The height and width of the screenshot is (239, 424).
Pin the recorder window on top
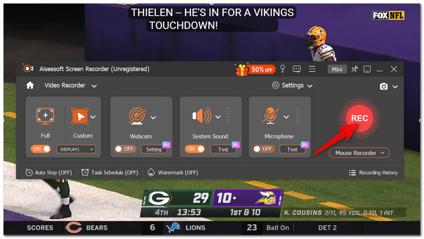(354, 69)
